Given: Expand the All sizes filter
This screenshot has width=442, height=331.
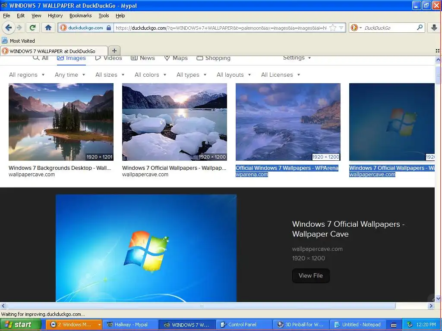Looking at the screenshot, I should [110, 75].
